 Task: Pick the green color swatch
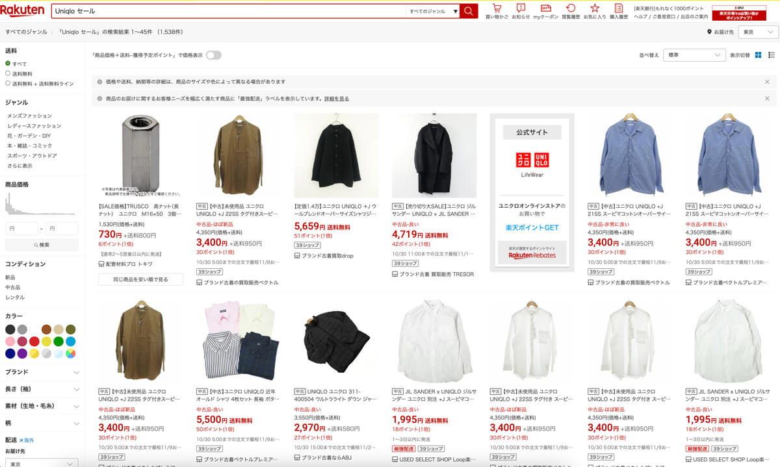point(58,341)
